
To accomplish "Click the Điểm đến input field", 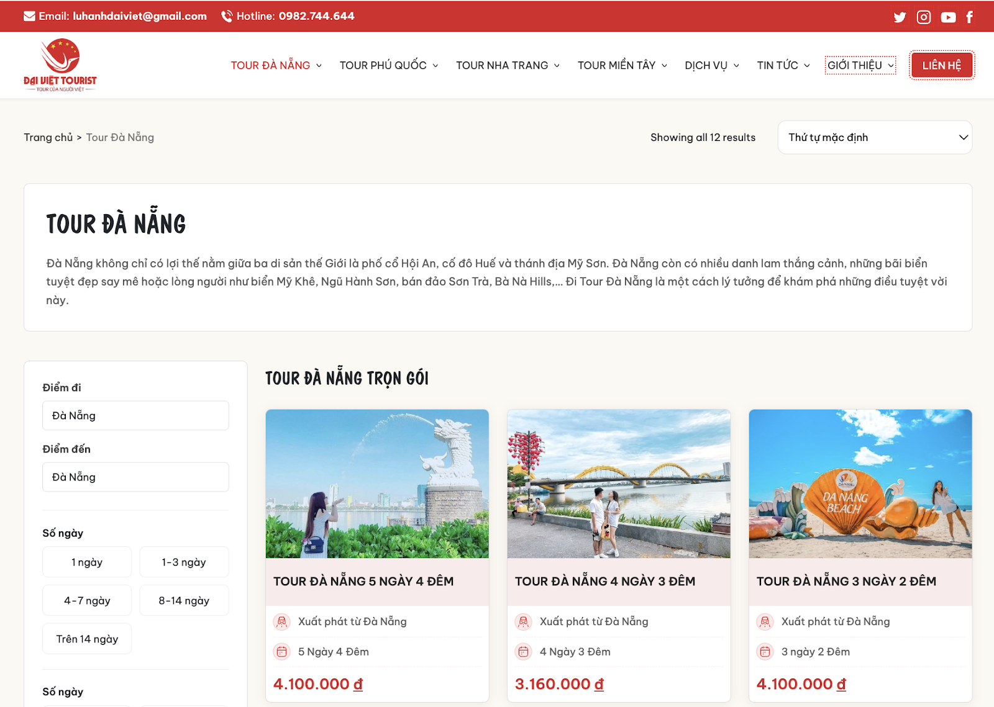I will click(x=135, y=477).
